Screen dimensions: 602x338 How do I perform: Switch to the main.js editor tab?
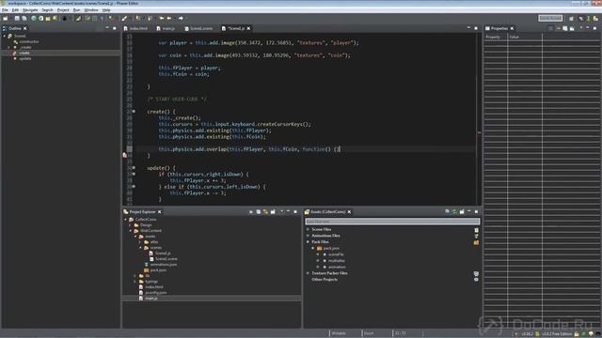166,28
